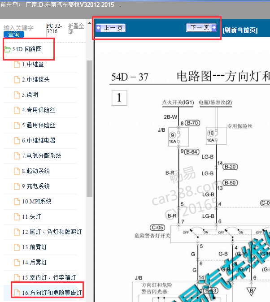The image size is (270, 302).
Task: Click the page icon beside 8.起动系统
Action: (x=17, y=171)
